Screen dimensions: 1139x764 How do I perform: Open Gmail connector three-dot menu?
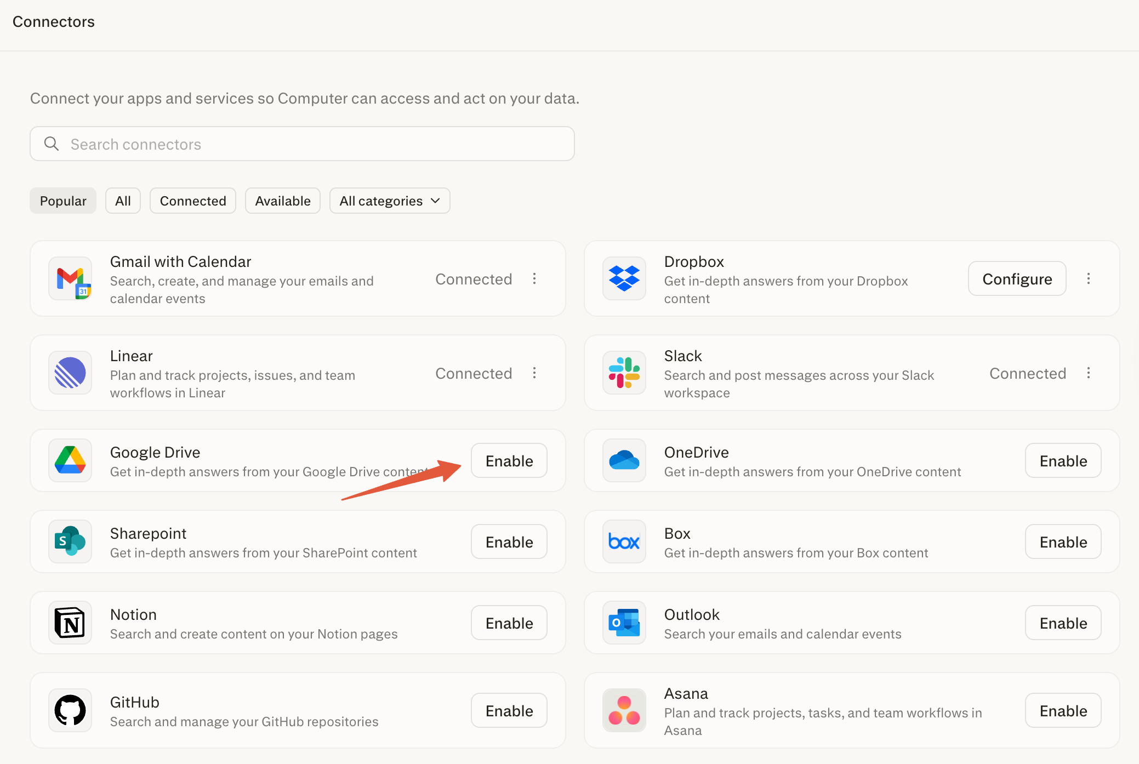(534, 278)
